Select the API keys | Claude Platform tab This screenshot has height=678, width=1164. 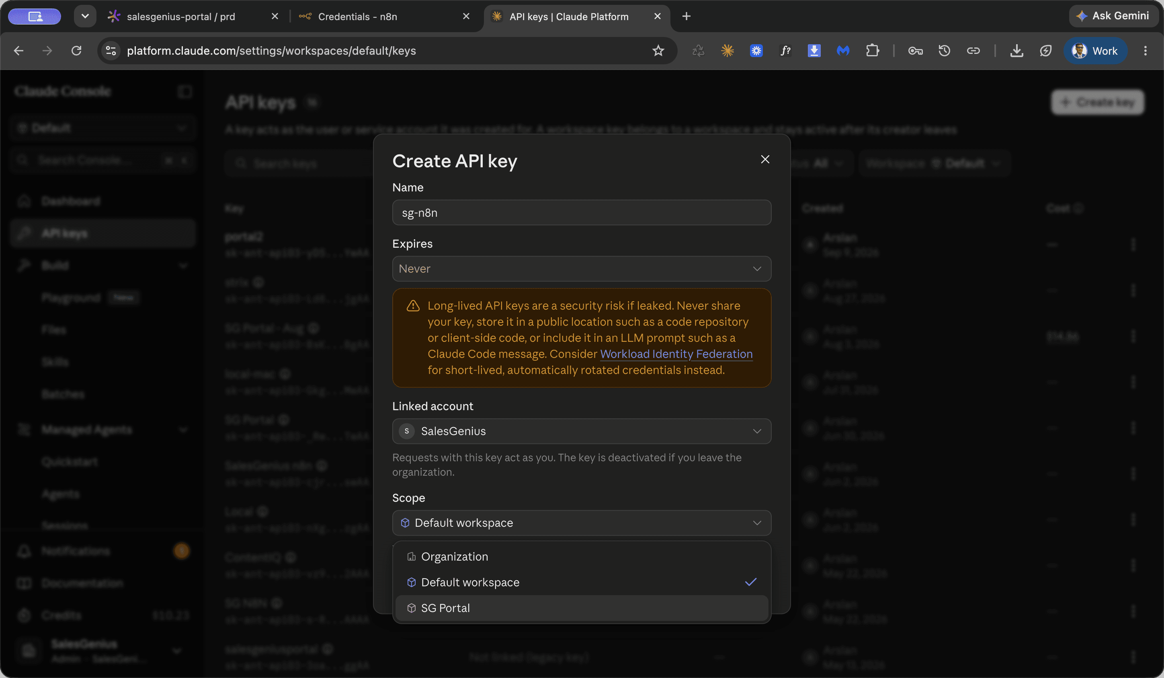click(x=569, y=16)
